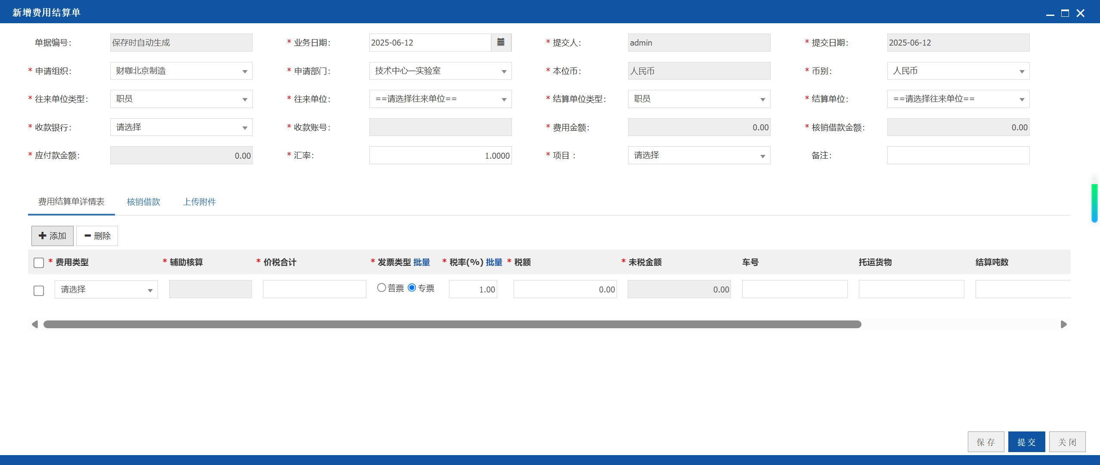Open the 上传附件 tab
Image resolution: width=1100 pixels, height=465 pixels.
[199, 202]
